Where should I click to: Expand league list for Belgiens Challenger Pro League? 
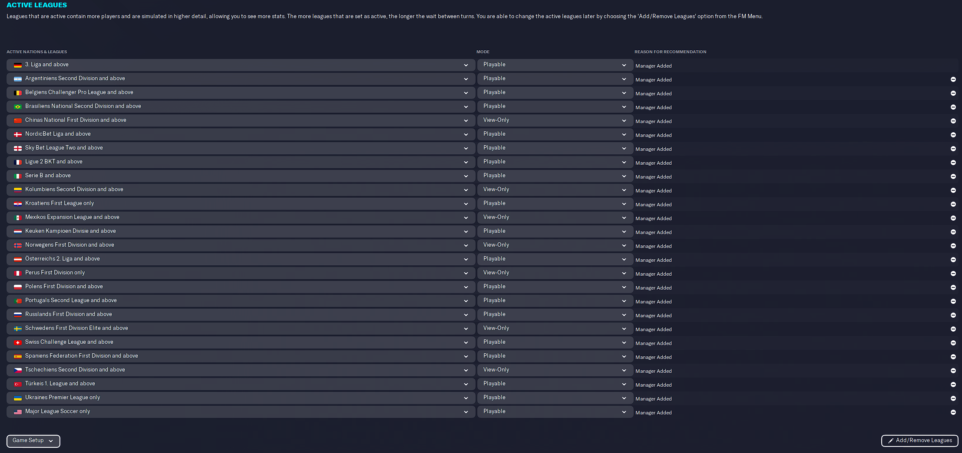(466, 93)
